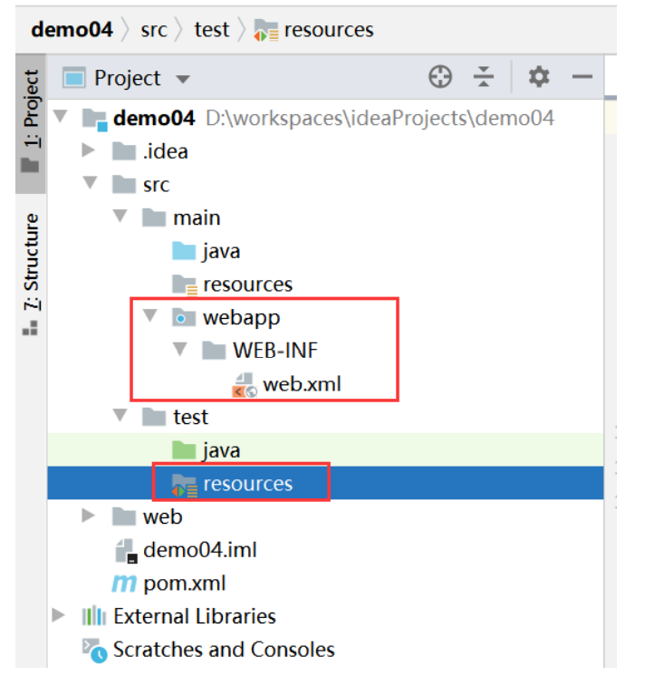Click the test folder icon
This screenshot has height=685, width=654.
pyautogui.click(x=154, y=417)
